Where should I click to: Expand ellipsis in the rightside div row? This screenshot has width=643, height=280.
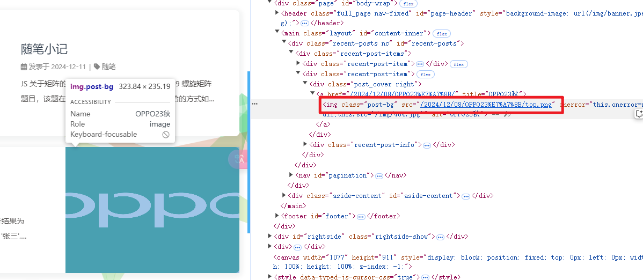[440, 237]
